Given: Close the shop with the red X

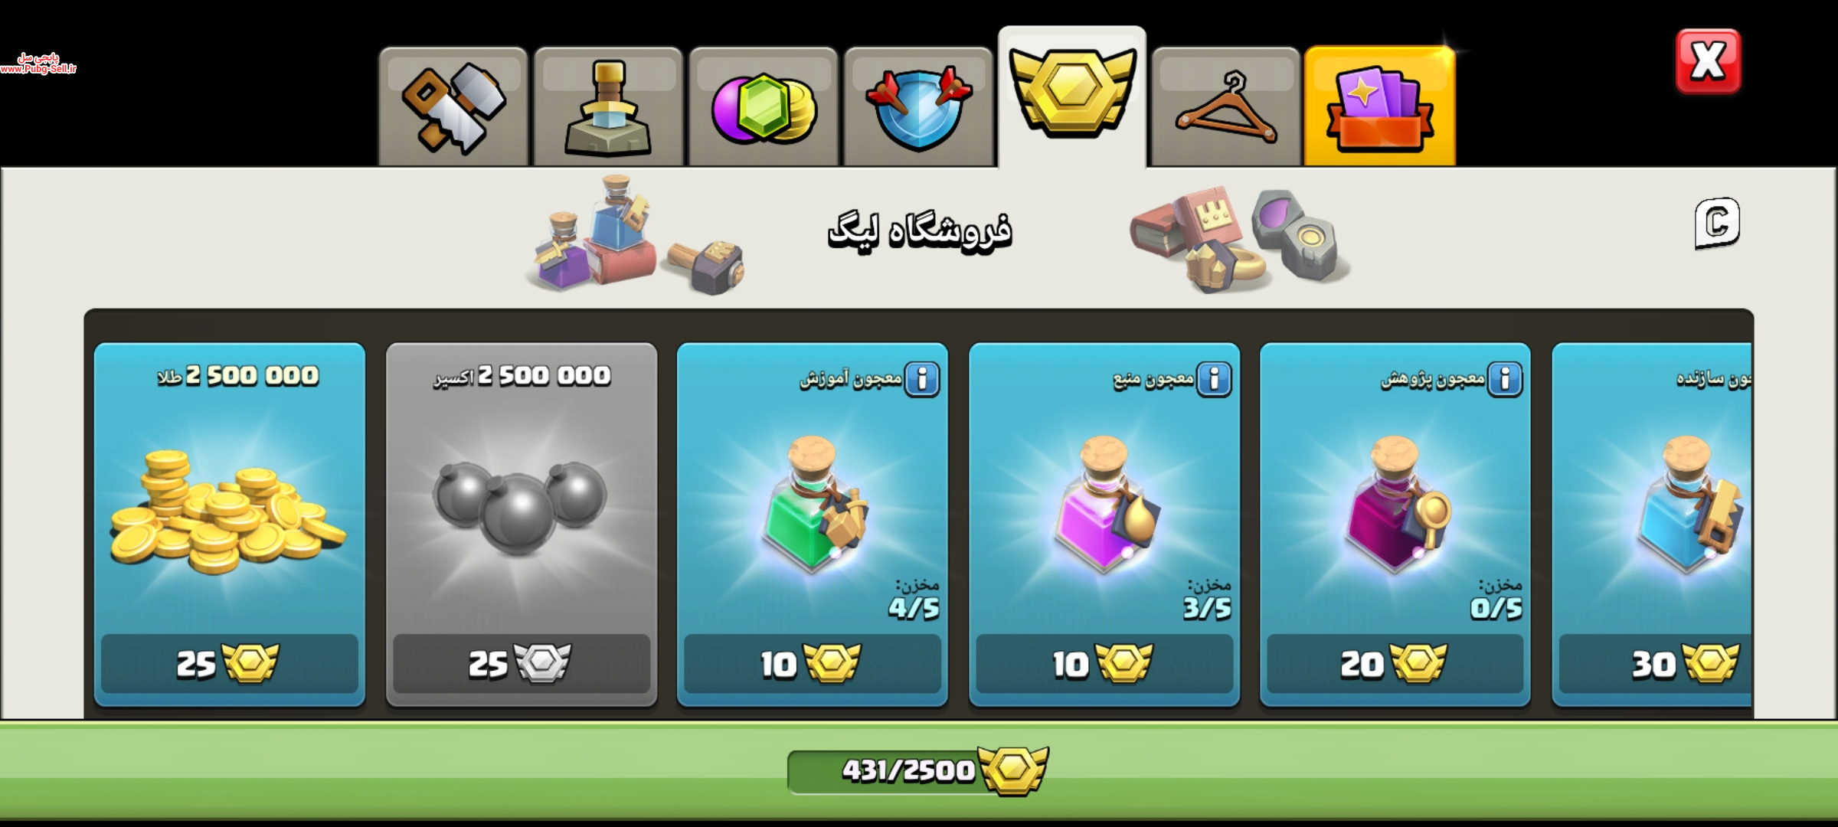Looking at the screenshot, I should coord(1708,62).
